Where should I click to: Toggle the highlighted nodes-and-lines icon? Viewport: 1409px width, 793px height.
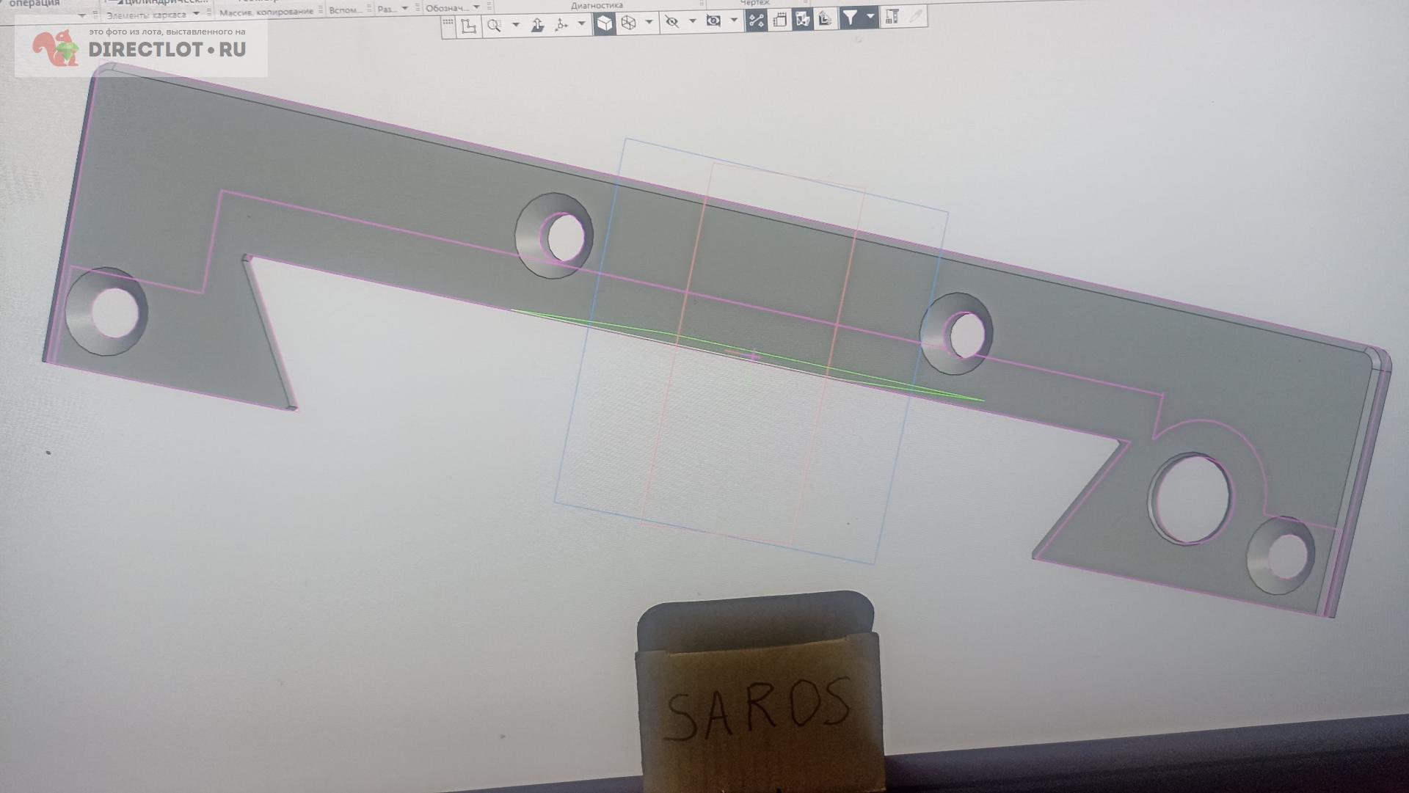click(x=756, y=21)
